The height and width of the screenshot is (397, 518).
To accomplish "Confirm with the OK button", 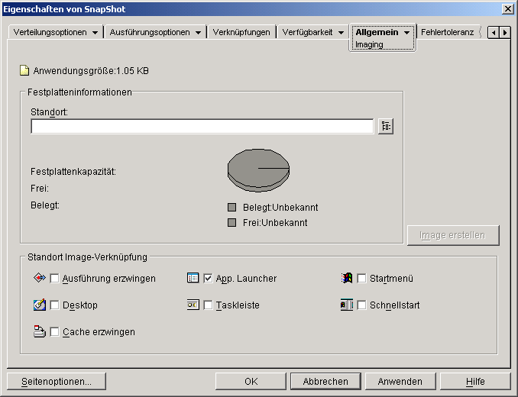I will click(x=251, y=382).
